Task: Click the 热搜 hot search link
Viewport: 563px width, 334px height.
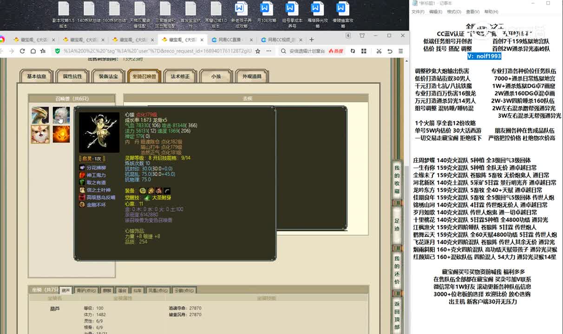Action: (x=335, y=51)
